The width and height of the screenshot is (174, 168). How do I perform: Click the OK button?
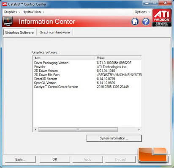tap(55, 160)
